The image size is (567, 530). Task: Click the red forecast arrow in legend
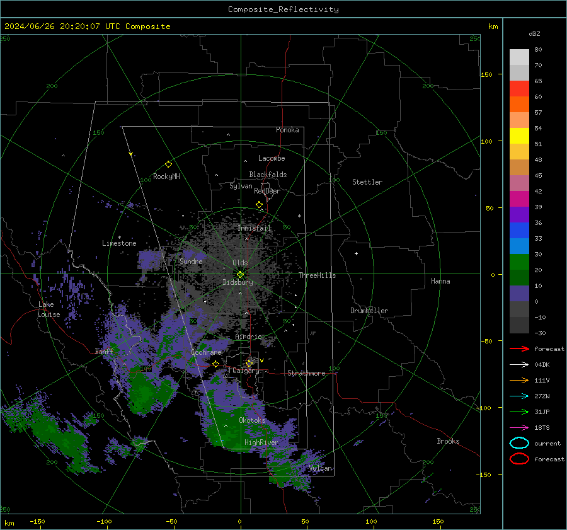coord(519,349)
